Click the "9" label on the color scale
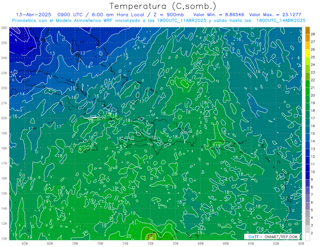The image size is (320, 247). pyautogui.click(x=312, y=179)
